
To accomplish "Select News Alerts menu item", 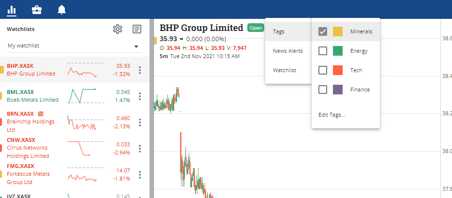I will pos(288,51).
